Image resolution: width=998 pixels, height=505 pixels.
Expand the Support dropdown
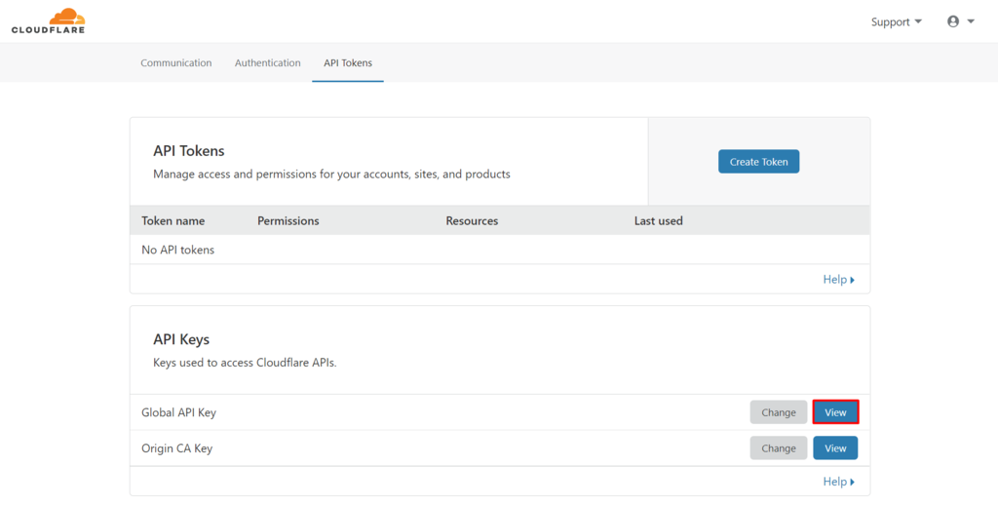click(897, 21)
